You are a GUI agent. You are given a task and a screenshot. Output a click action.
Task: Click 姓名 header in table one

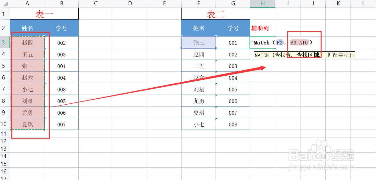click(x=27, y=28)
